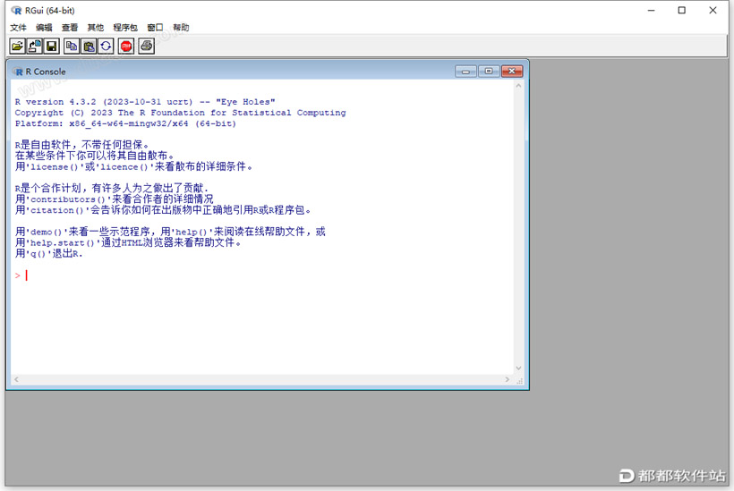Click the Copy and paste icon
The width and height of the screenshot is (734, 491).
point(106,46)
